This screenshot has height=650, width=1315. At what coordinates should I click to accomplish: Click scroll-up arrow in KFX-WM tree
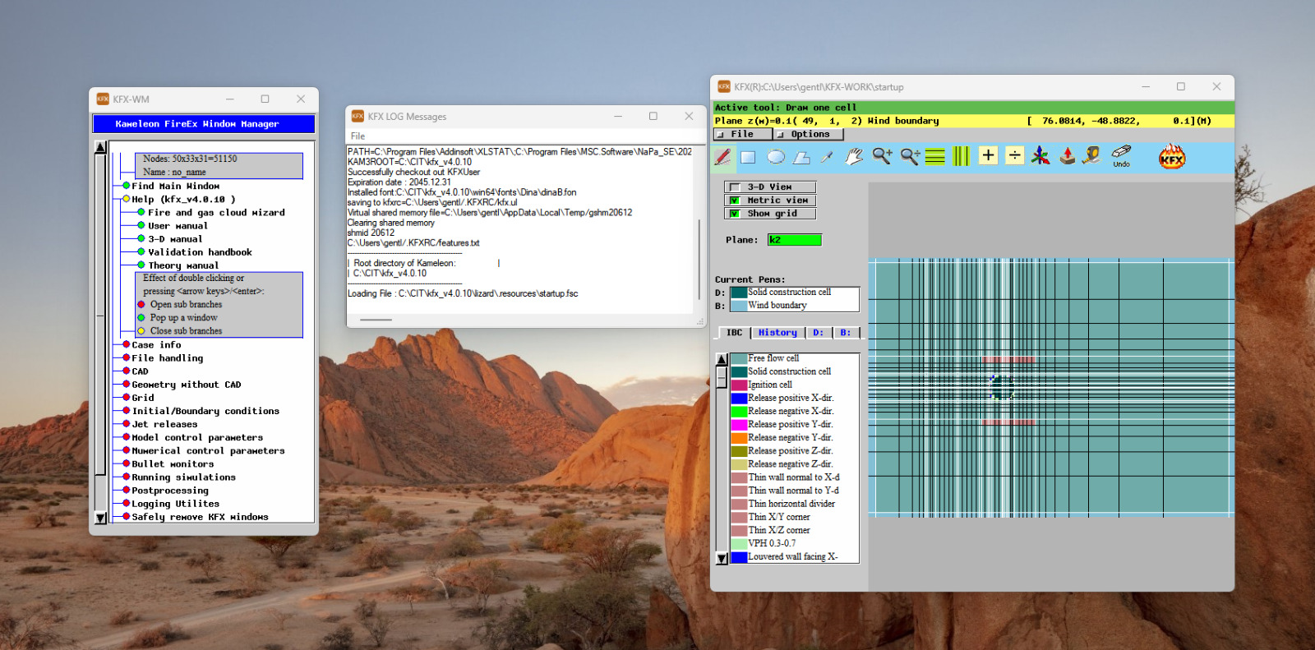[x=100, y=147]
